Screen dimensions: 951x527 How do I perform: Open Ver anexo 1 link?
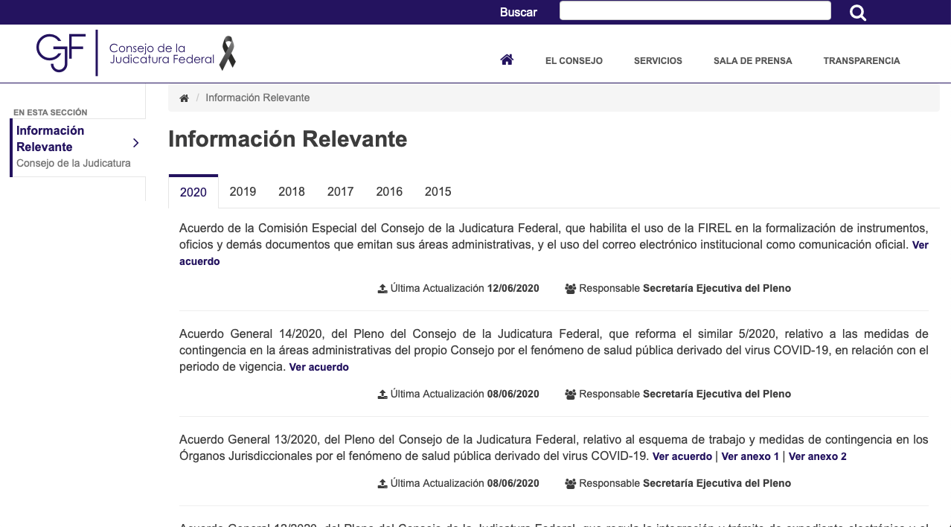(750, 456)
